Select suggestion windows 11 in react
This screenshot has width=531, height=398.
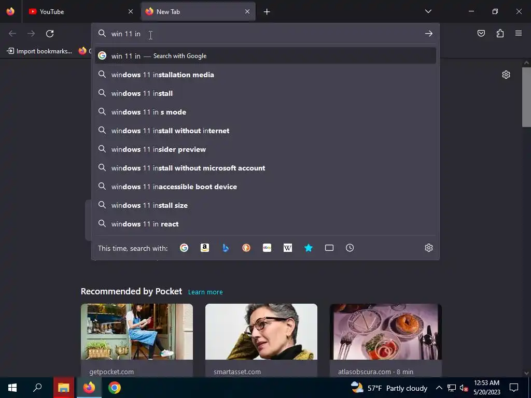265,224
